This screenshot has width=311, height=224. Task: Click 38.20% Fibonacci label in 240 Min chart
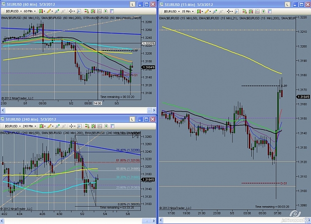[128, 177]
